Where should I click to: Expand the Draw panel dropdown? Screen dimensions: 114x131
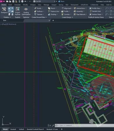(111, 17)
